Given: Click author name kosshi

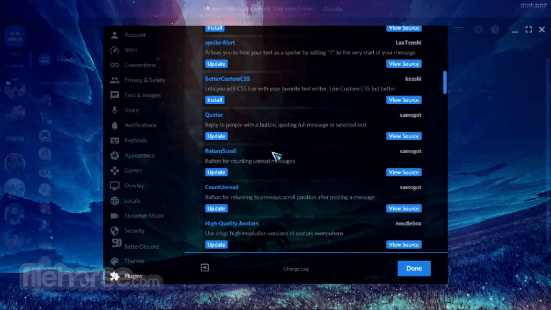Looking at the screenshot, I should coord(413,79).
